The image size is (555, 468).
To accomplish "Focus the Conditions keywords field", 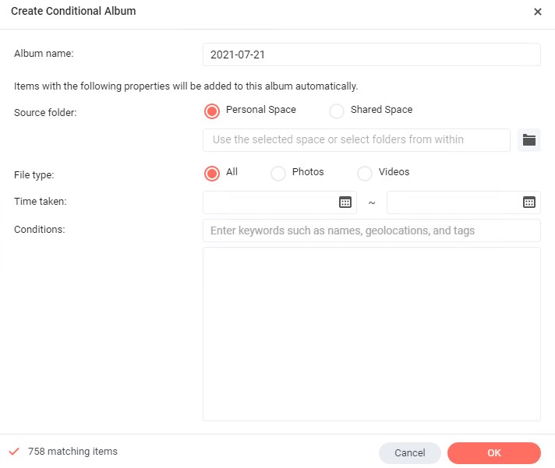I will (x=372, y=230).
